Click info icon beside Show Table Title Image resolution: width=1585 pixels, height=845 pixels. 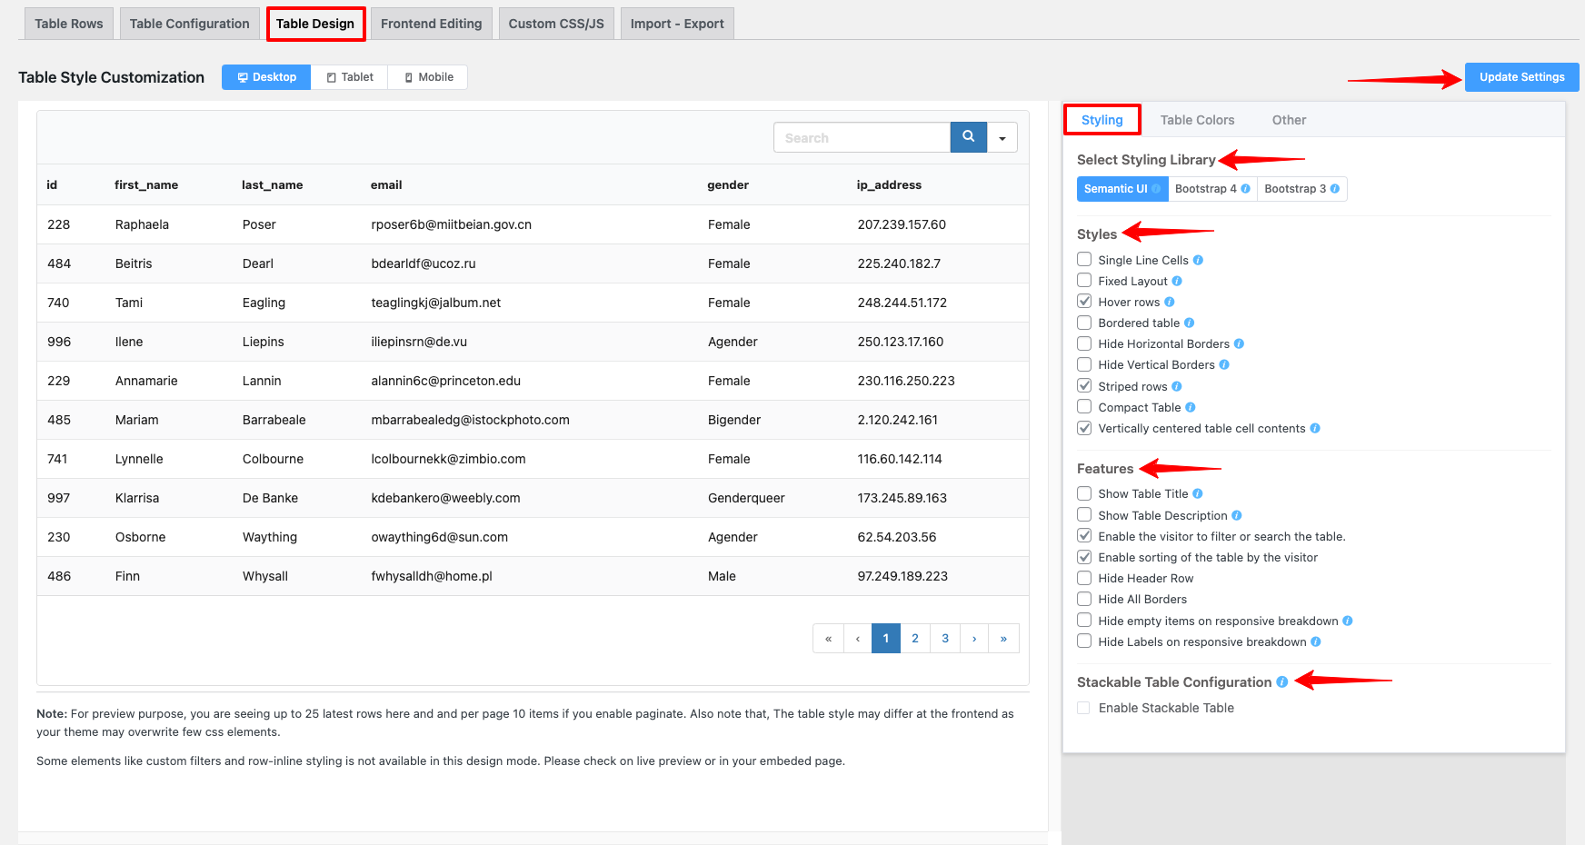click(1198, 494)
